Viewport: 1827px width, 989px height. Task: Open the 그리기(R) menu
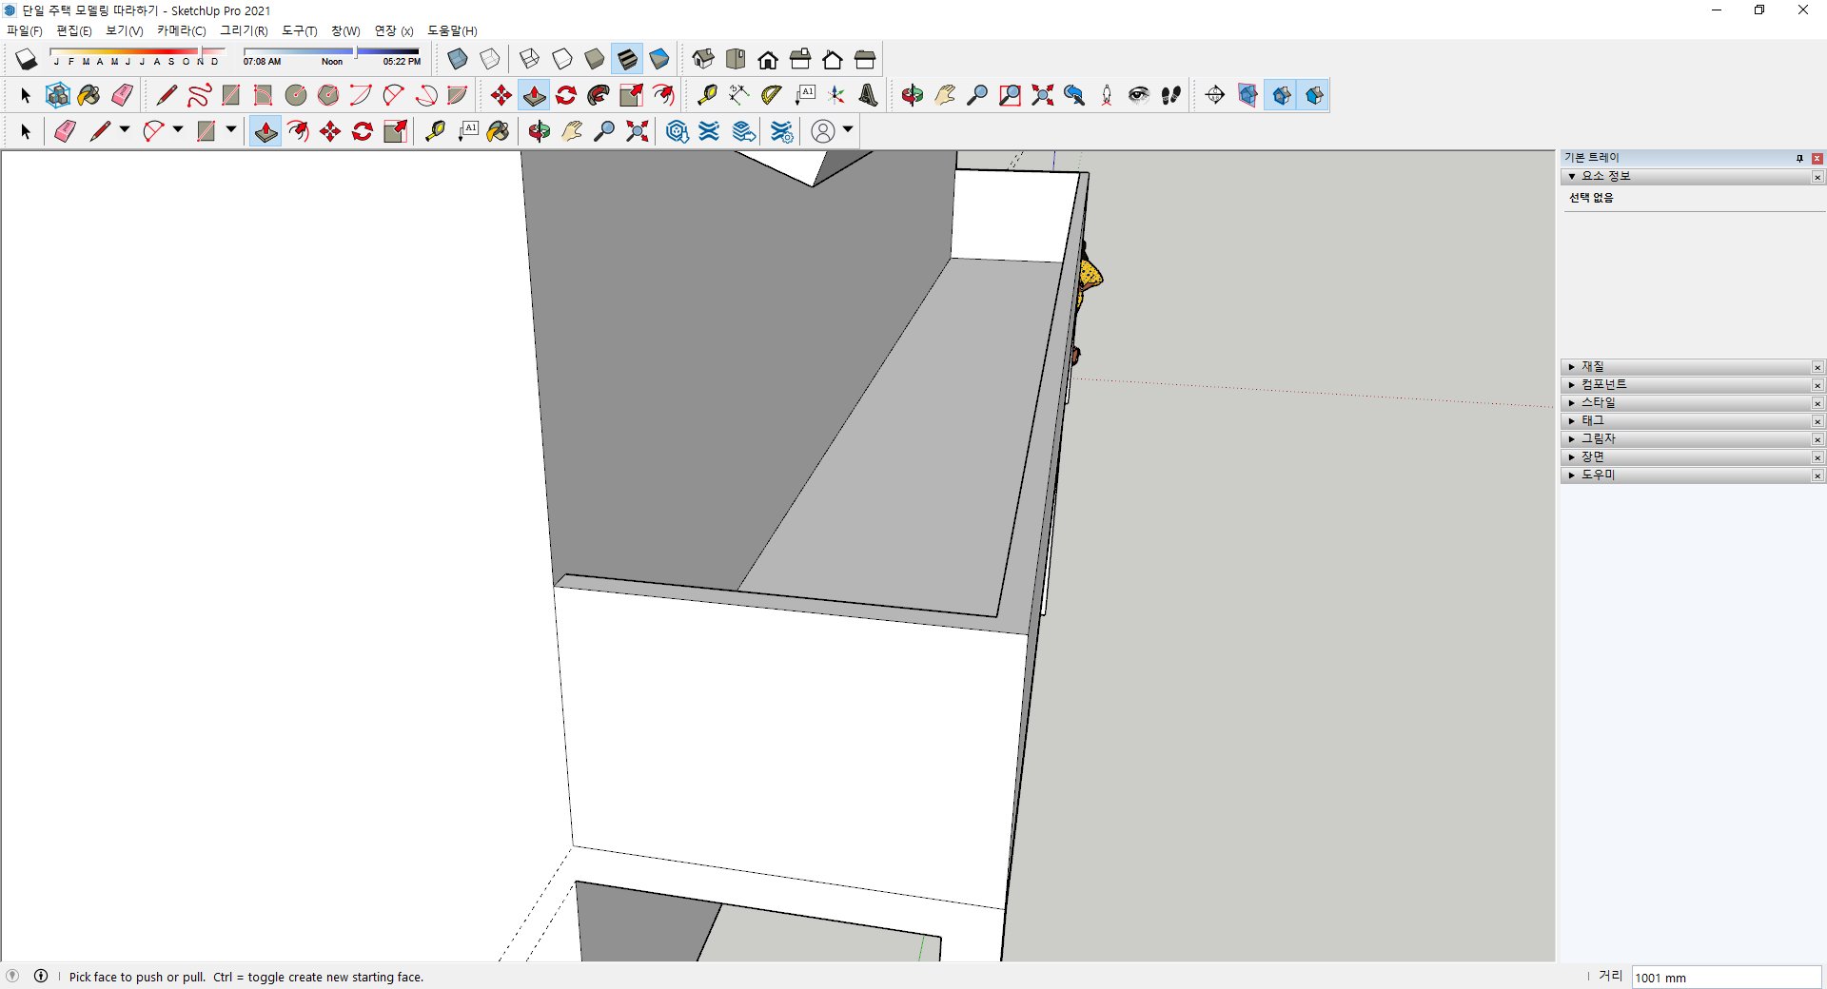click(x=245, y=31)
